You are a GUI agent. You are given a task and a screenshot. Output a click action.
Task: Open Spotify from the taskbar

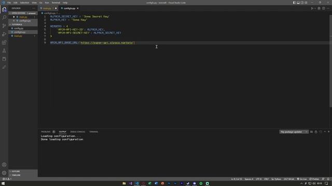(201, 183)
